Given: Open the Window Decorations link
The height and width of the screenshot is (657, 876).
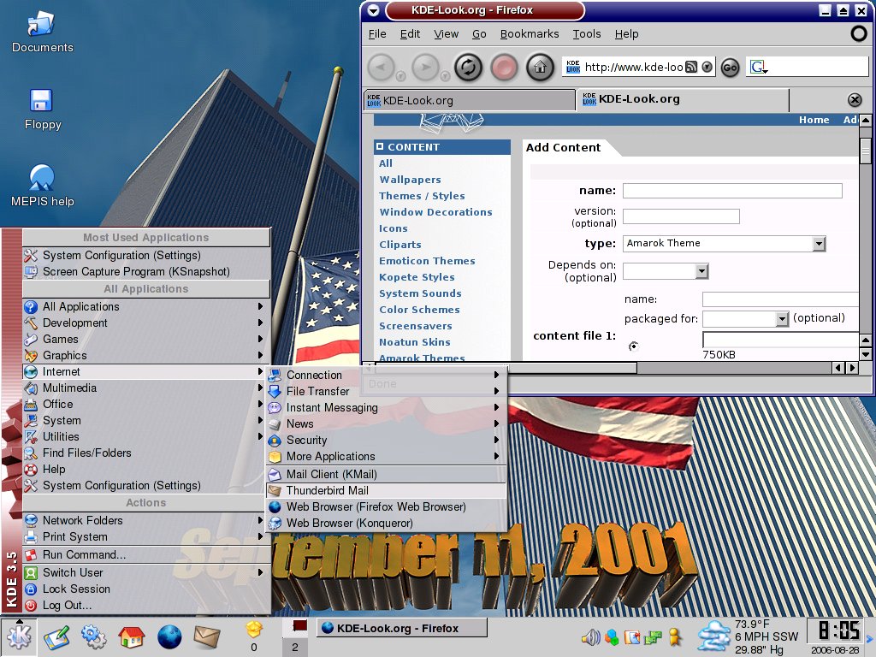Looking at the screenshot, I should tap(435, 212).
